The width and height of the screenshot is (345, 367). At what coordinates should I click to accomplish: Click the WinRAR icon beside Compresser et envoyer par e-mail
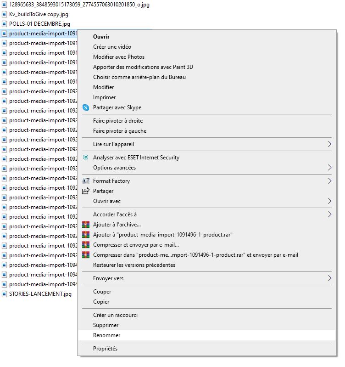(x=86, y=245)
